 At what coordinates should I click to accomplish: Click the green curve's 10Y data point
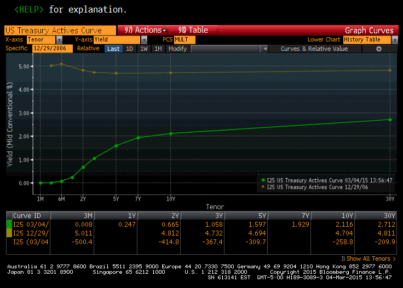click(171, 133)
